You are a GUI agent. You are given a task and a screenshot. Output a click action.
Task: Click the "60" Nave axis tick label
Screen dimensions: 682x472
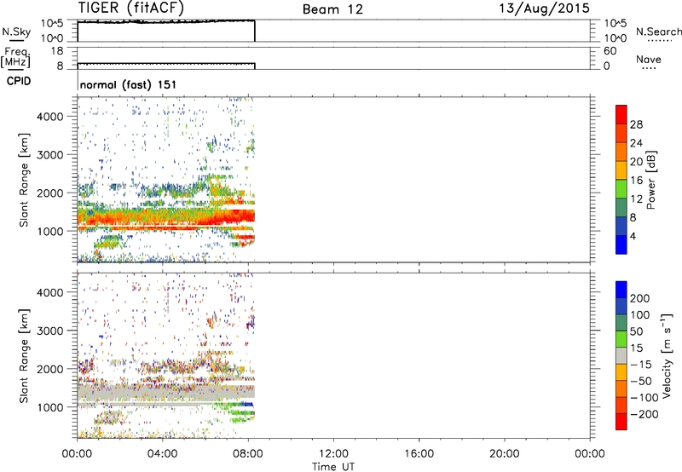point(610,51)
